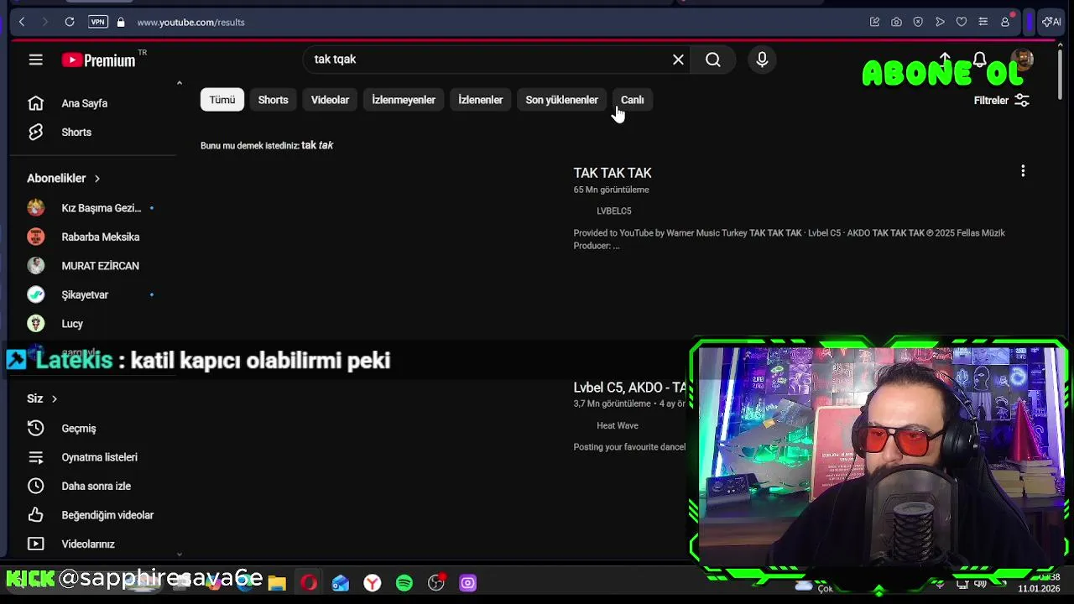1074x604 pixels.
Task: Open Lucy subscription channel
Action: pos(94,324)
